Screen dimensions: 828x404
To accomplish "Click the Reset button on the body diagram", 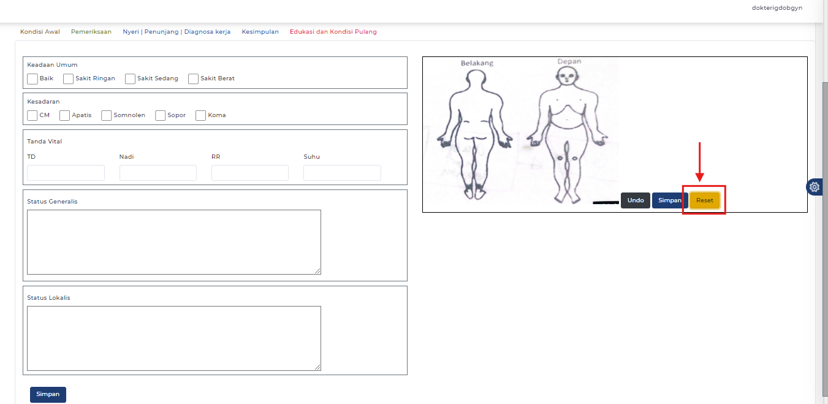I will tap(704, 200).
